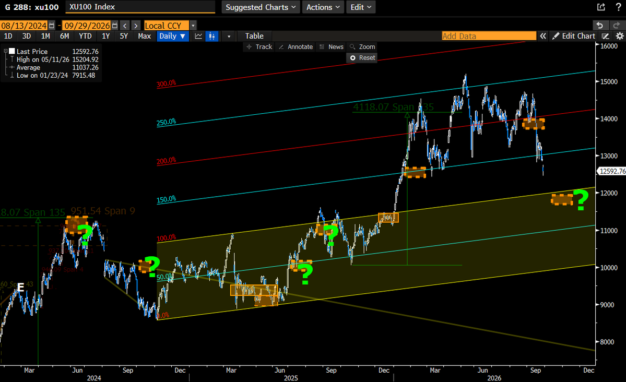Open the Edit dropdown menu
This screenshot has width=626, height=382.
(361, 7)
